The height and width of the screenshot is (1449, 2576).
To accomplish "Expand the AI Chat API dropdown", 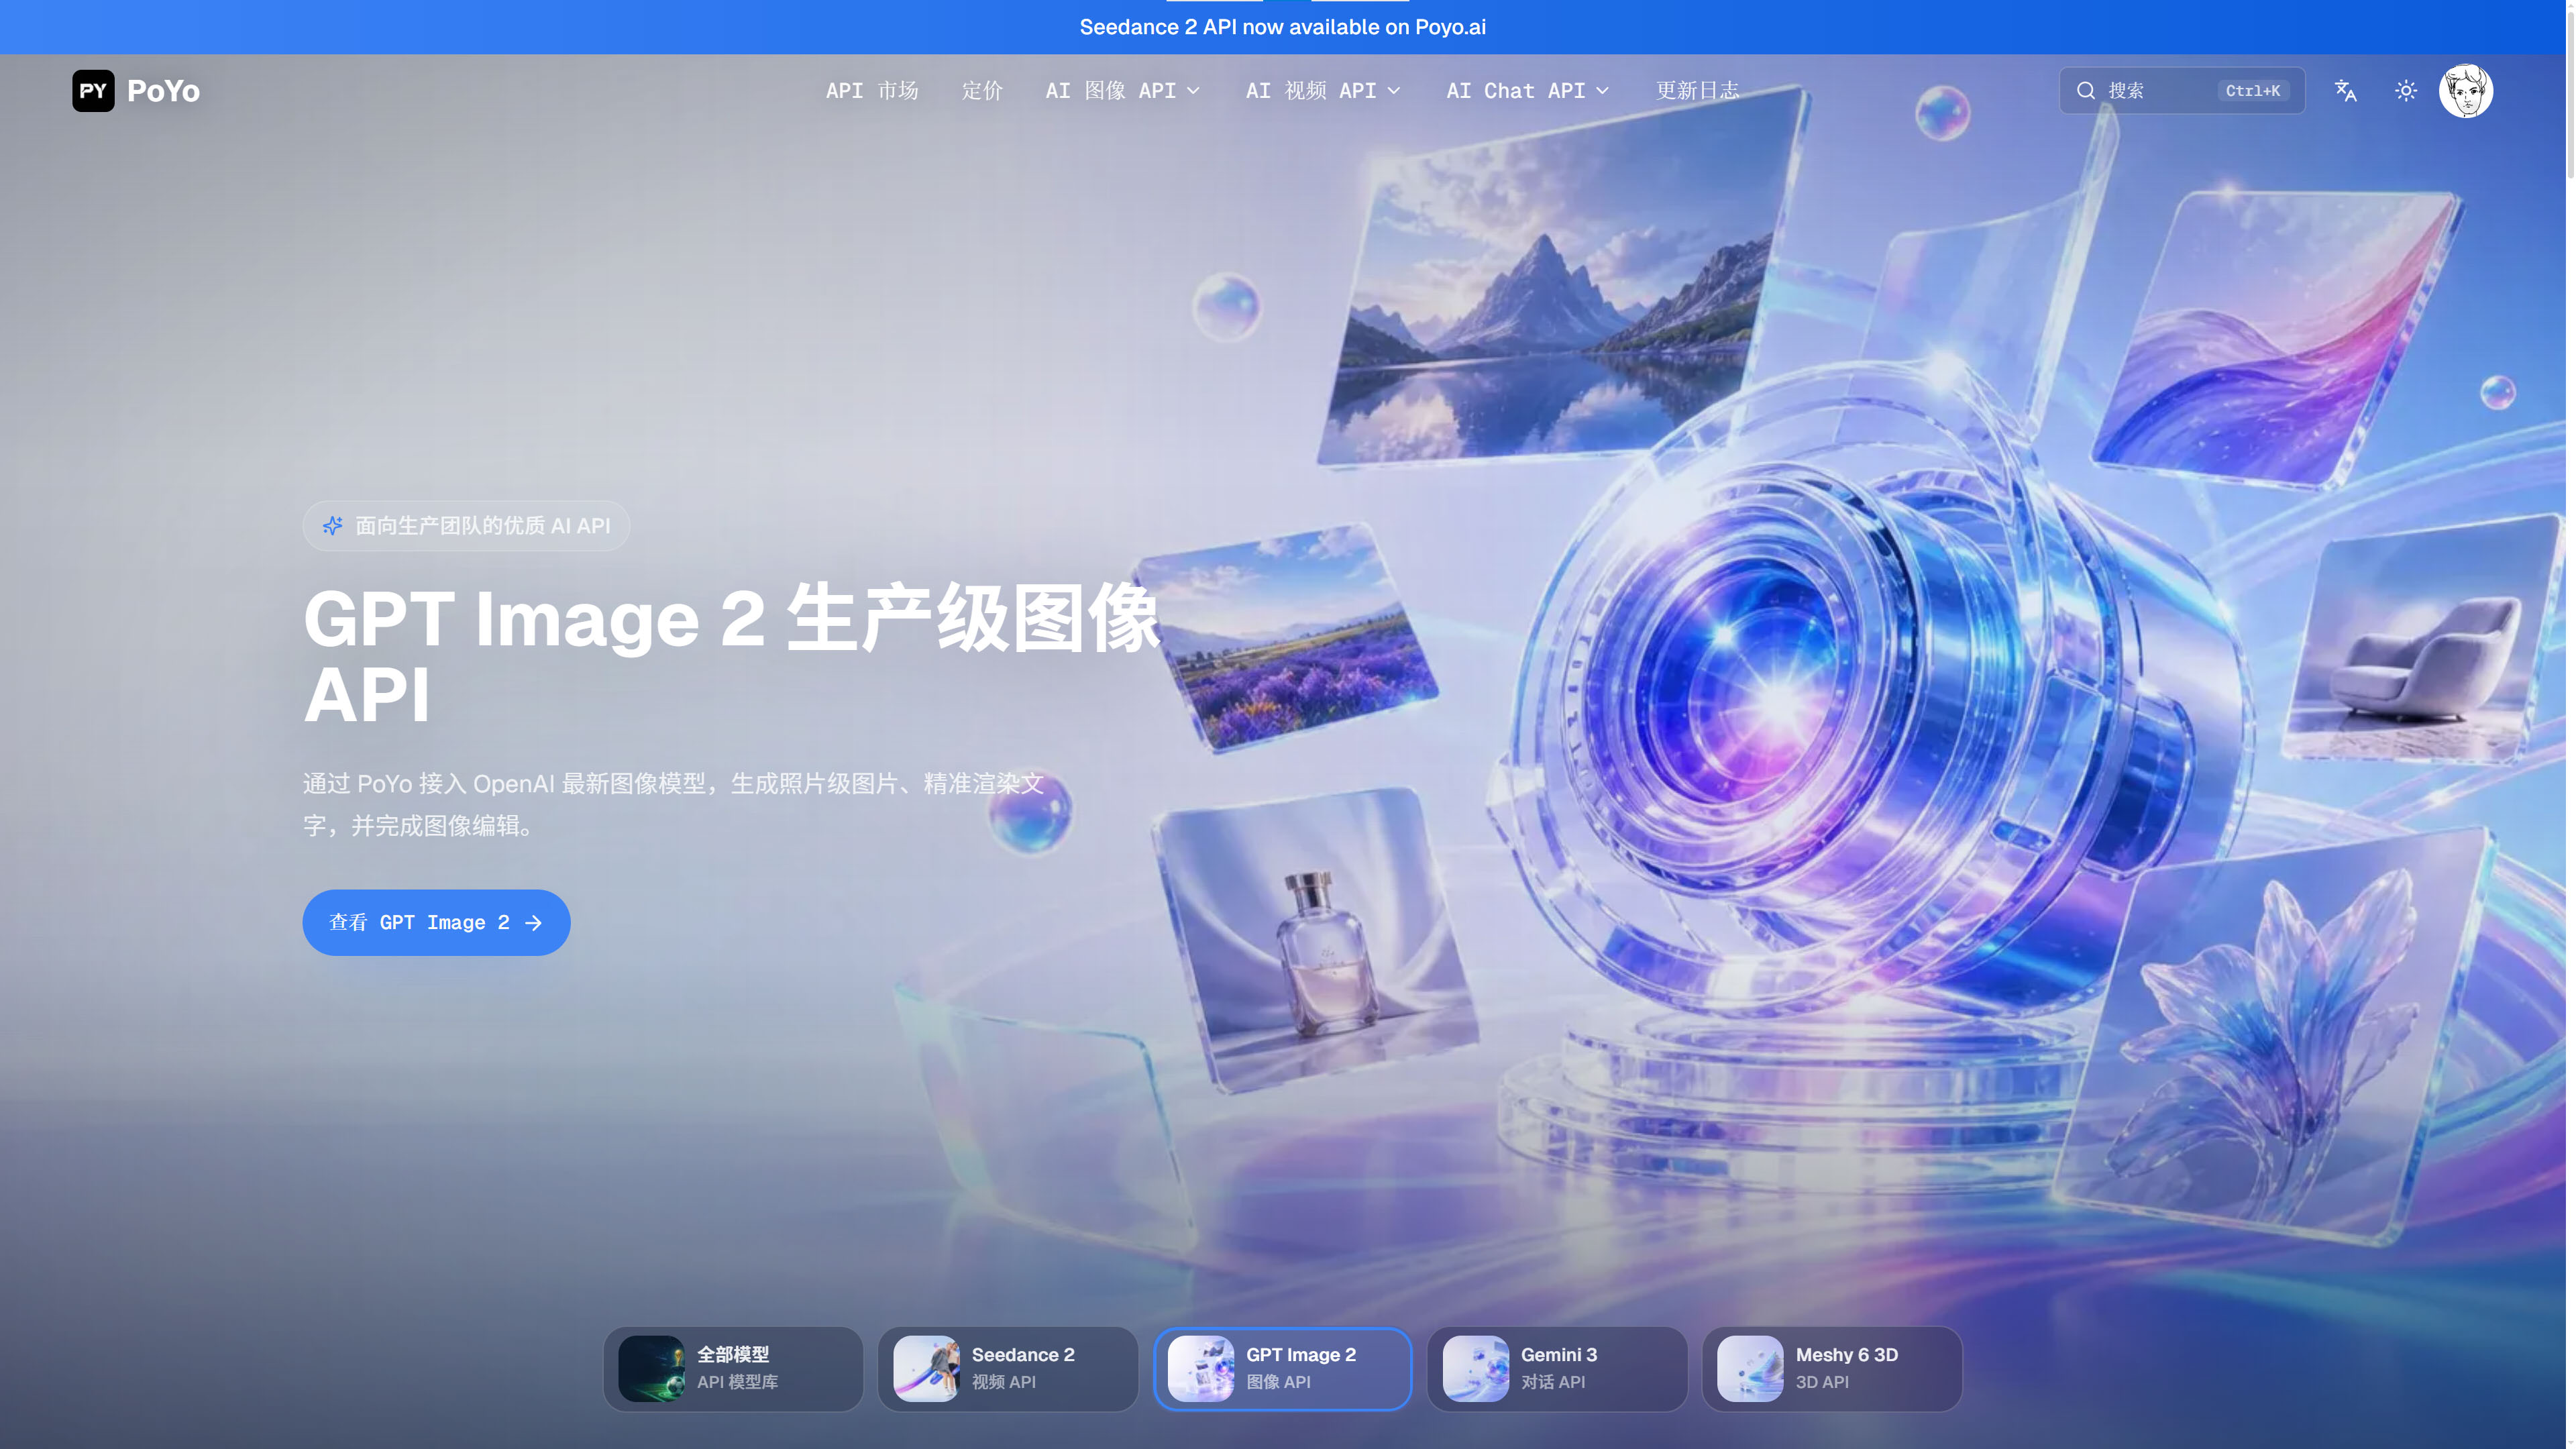I will pos(1528,91).
